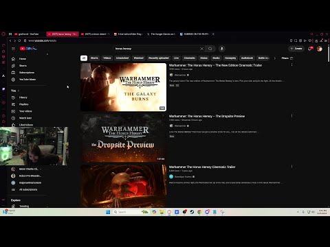Open the Dropsite Preview thumbnail
330x247 pixels.
pyautogui.click(x=123, y=138)
